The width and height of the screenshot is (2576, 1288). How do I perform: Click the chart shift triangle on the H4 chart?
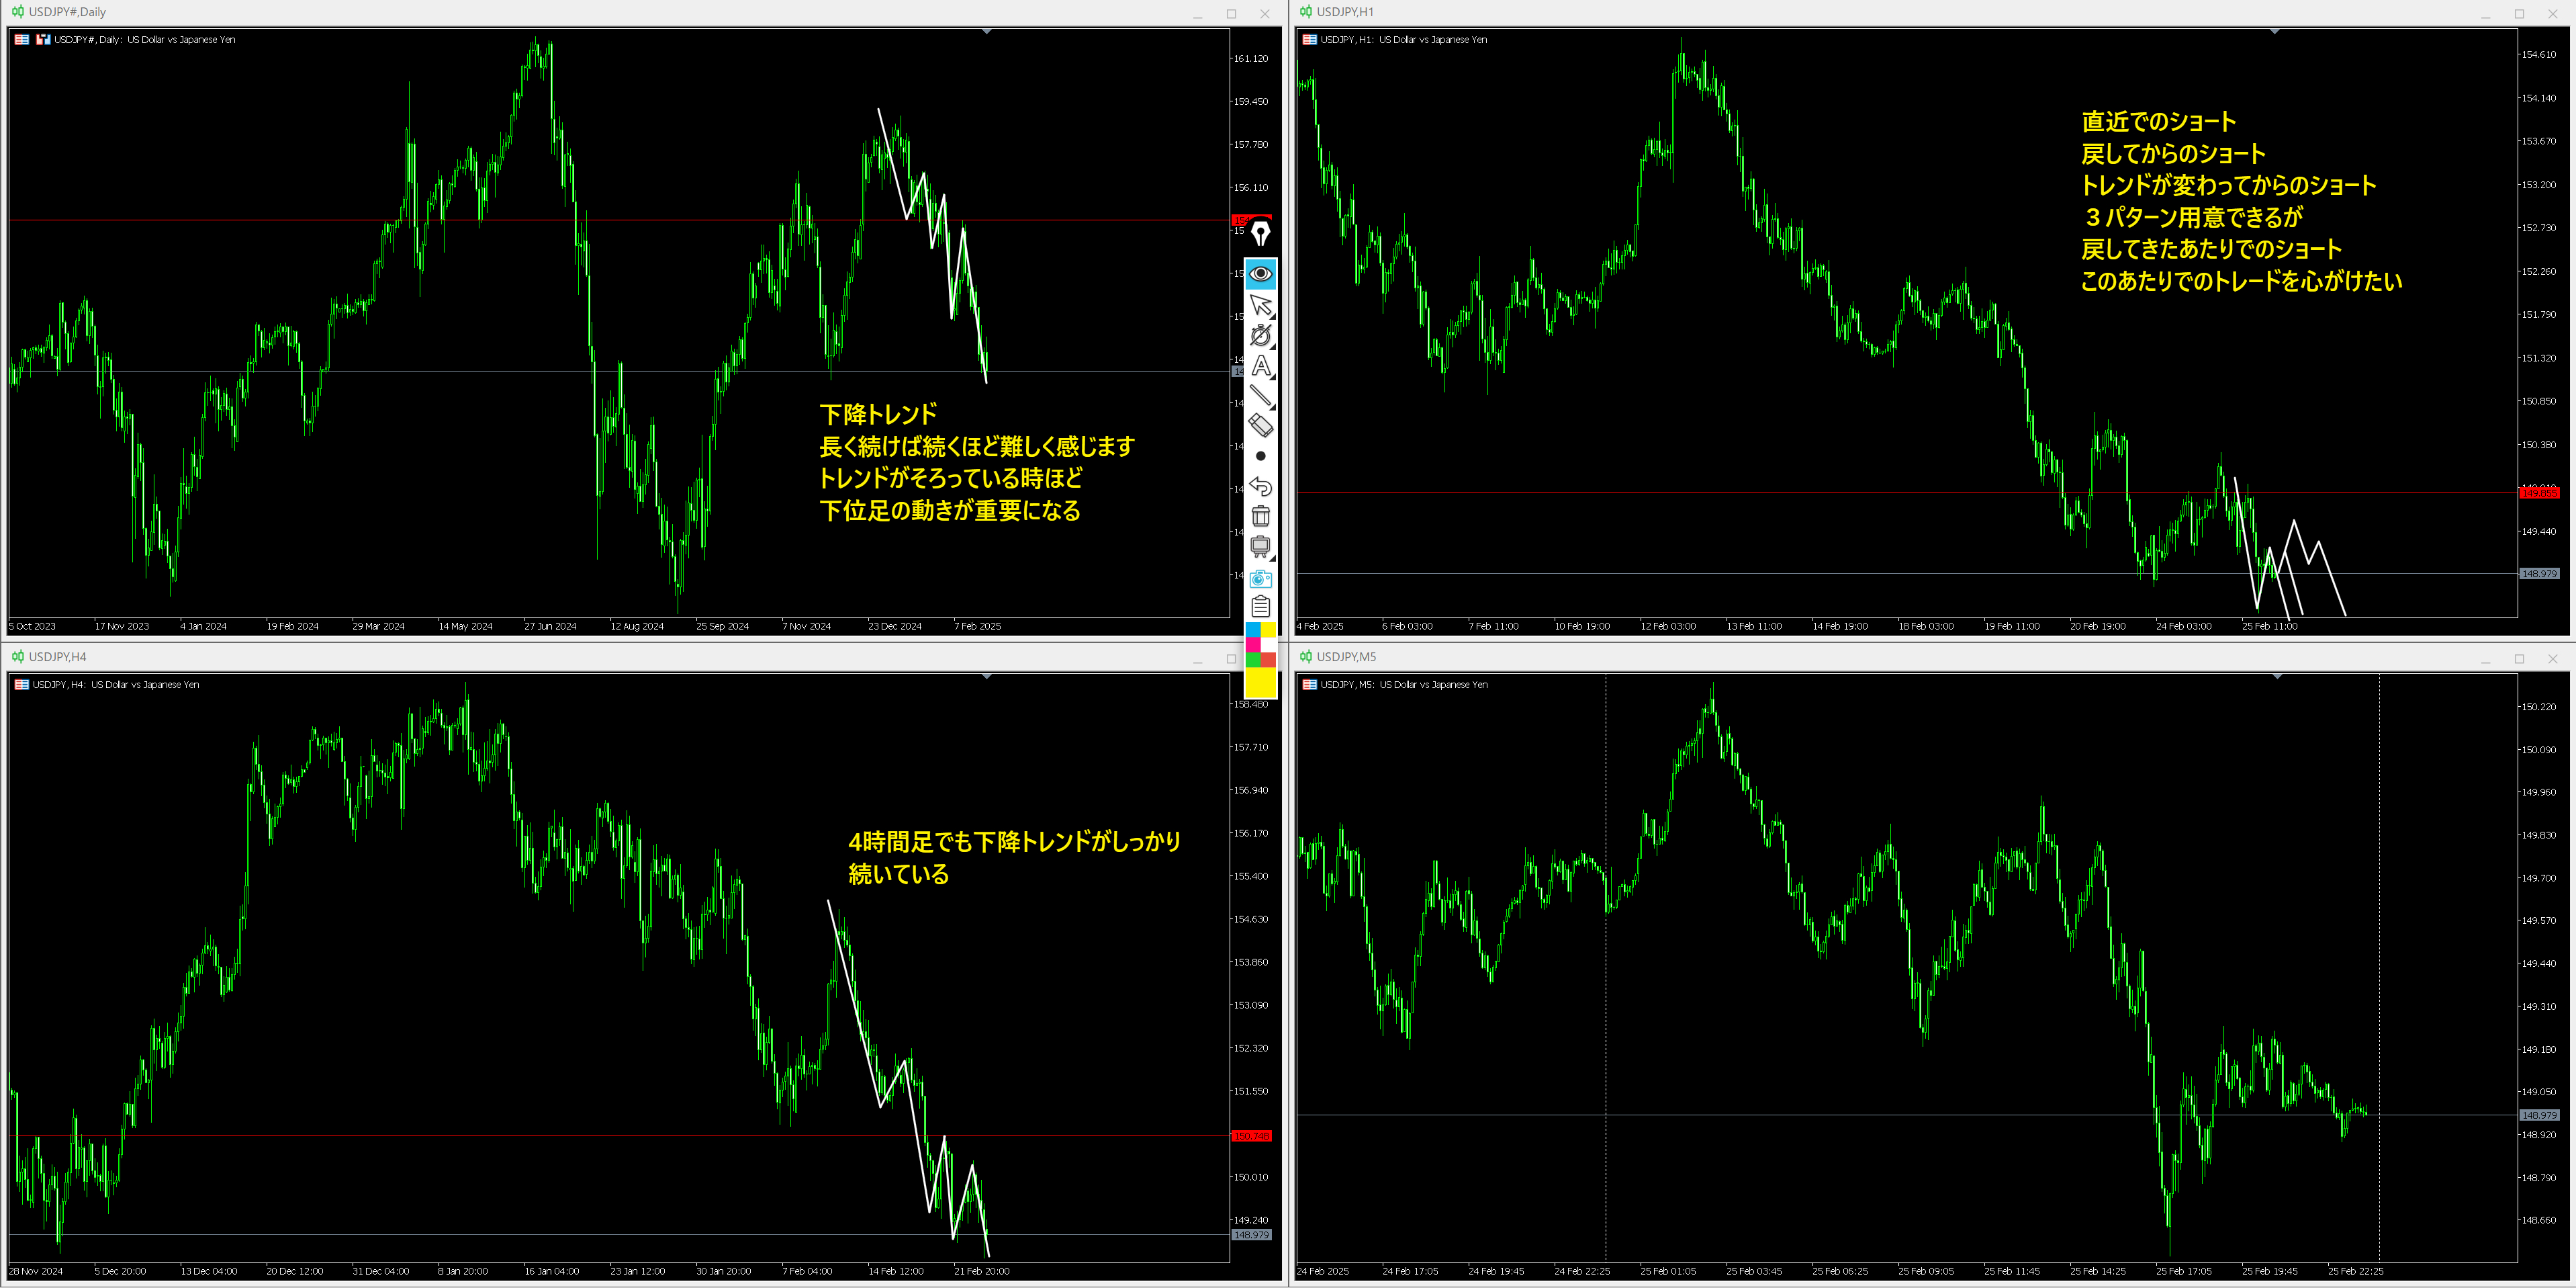pyautogui.click(x=986, y=677)
